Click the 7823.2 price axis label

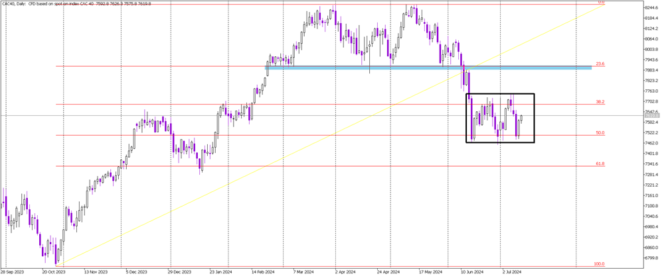coord(651,81)
